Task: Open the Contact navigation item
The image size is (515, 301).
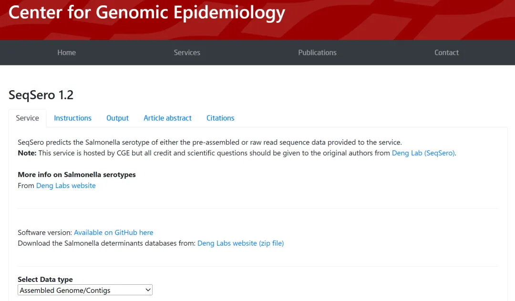Action: pos(446,52)
